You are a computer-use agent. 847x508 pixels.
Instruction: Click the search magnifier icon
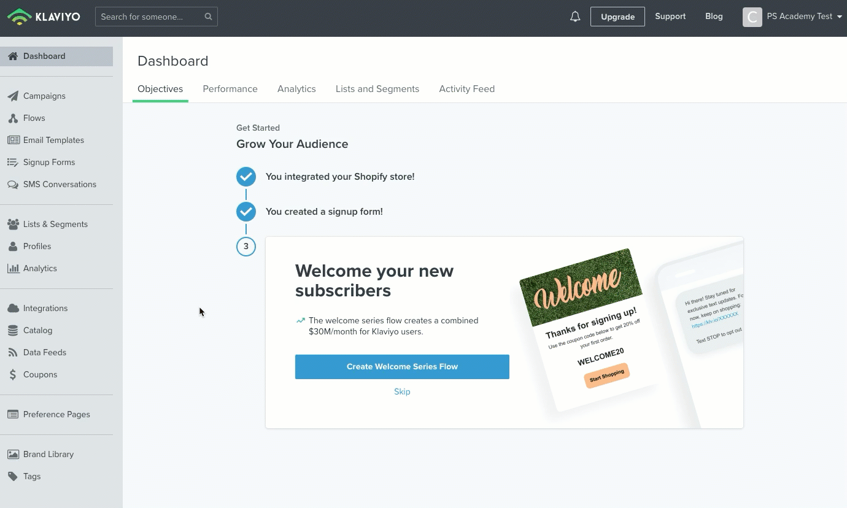(208, 17)
